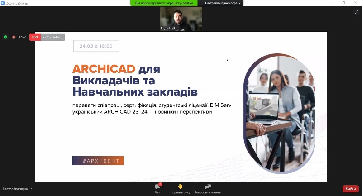The height and width of the screenshot is (196, 362).
Task: Click the 24.03 о 16:00 date box
Action: [96, 46]
